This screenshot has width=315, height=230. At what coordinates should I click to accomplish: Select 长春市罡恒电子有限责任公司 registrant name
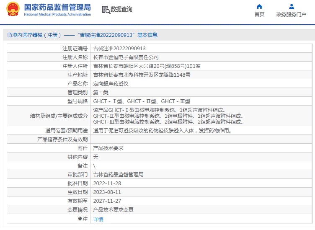[126, 57]
